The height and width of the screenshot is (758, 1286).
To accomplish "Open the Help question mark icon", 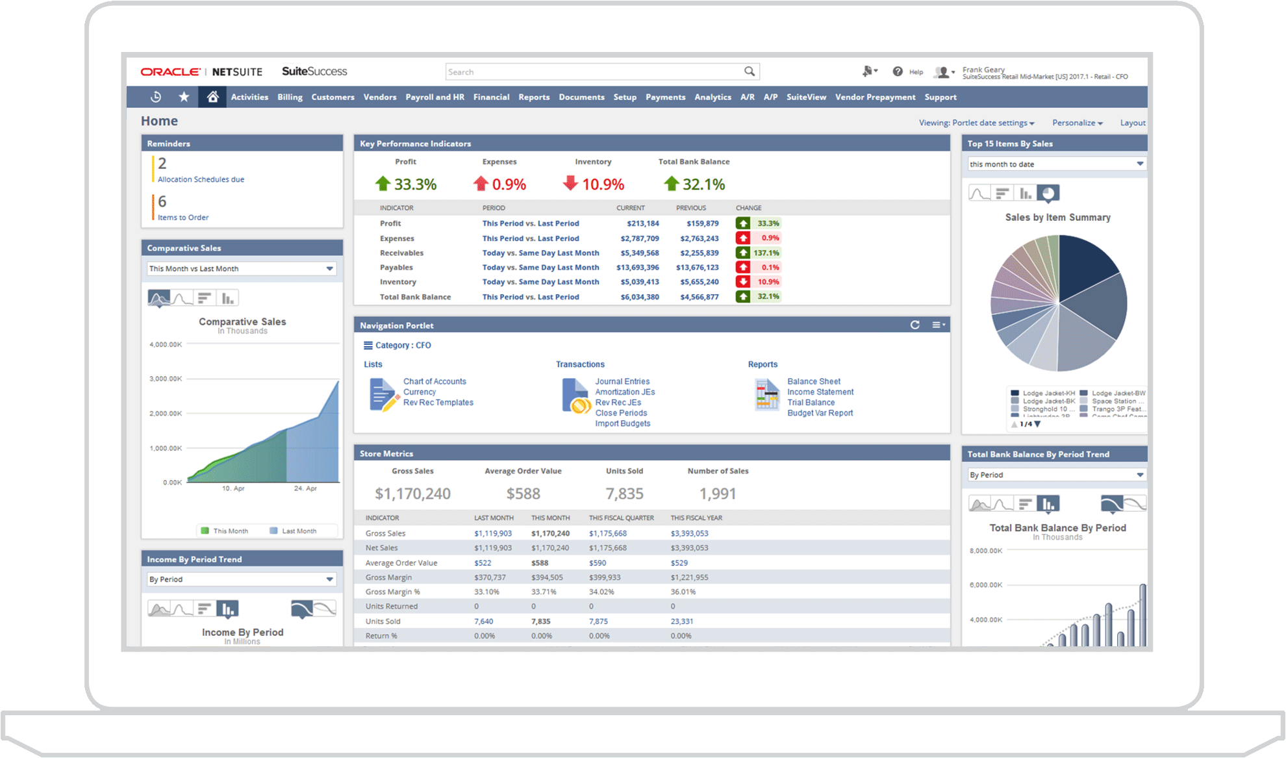I will click(x=898, y=71).
